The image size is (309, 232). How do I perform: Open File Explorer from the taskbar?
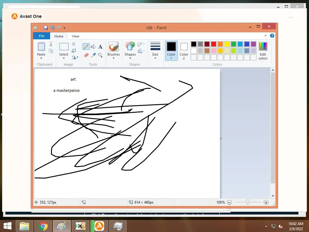pos(24,226)
